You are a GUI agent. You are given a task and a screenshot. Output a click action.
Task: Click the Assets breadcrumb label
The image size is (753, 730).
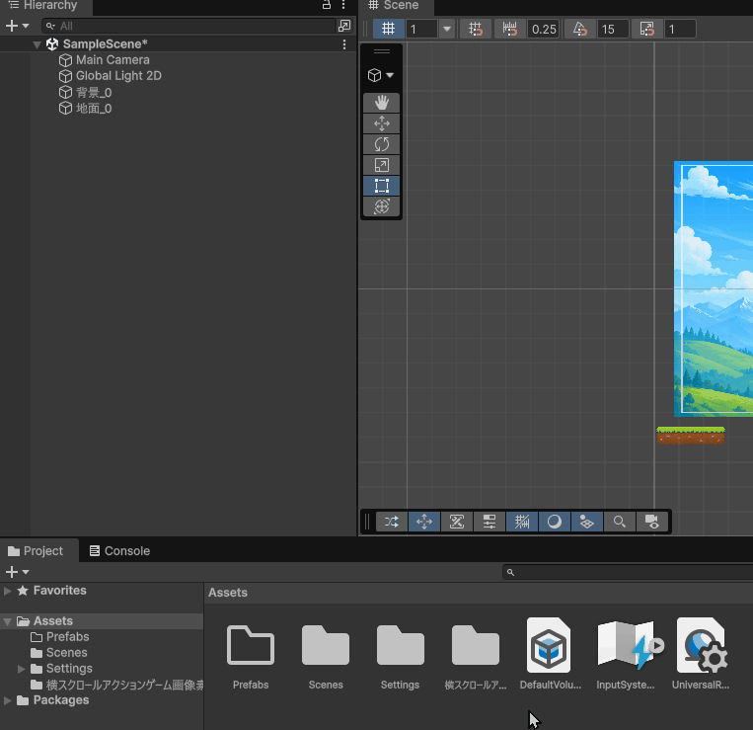pos(228,593)
